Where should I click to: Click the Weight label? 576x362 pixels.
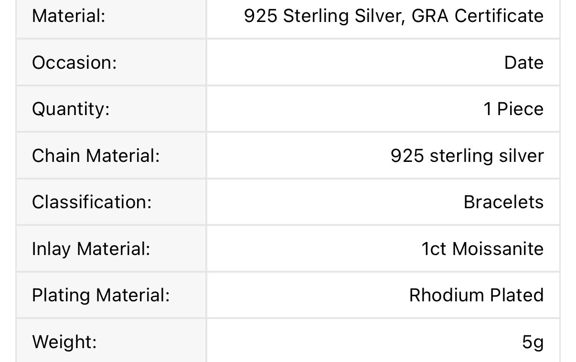[64, 342]
